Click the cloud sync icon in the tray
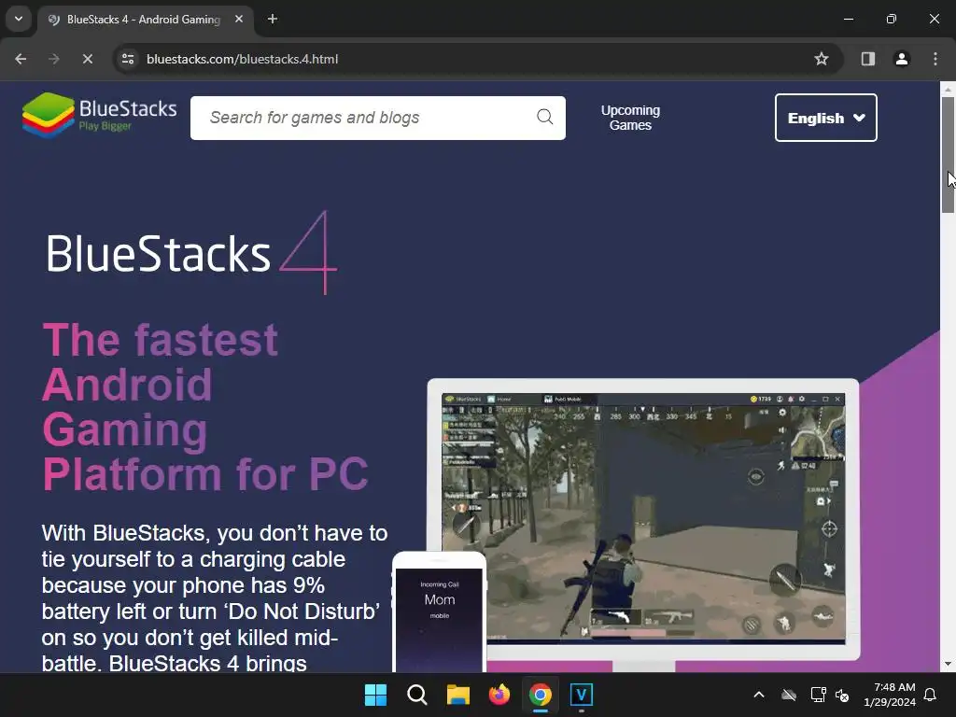 pyautogui.click(x=789, y=695)
